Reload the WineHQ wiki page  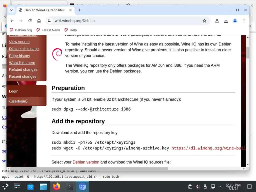pyautogui.click(x=30, y=21)
